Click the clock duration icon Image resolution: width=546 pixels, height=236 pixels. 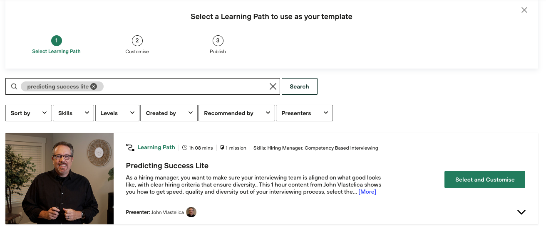click(185, 147)
